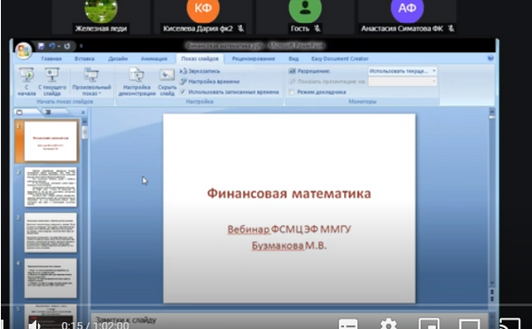Click the purple АФ participant avatar
Image resolution: width=532 pixels, height=329 pixels.
click(407, 9)
